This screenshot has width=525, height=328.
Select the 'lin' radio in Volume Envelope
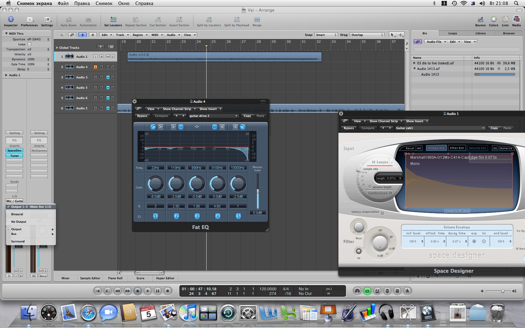click(x=484, y=241)
